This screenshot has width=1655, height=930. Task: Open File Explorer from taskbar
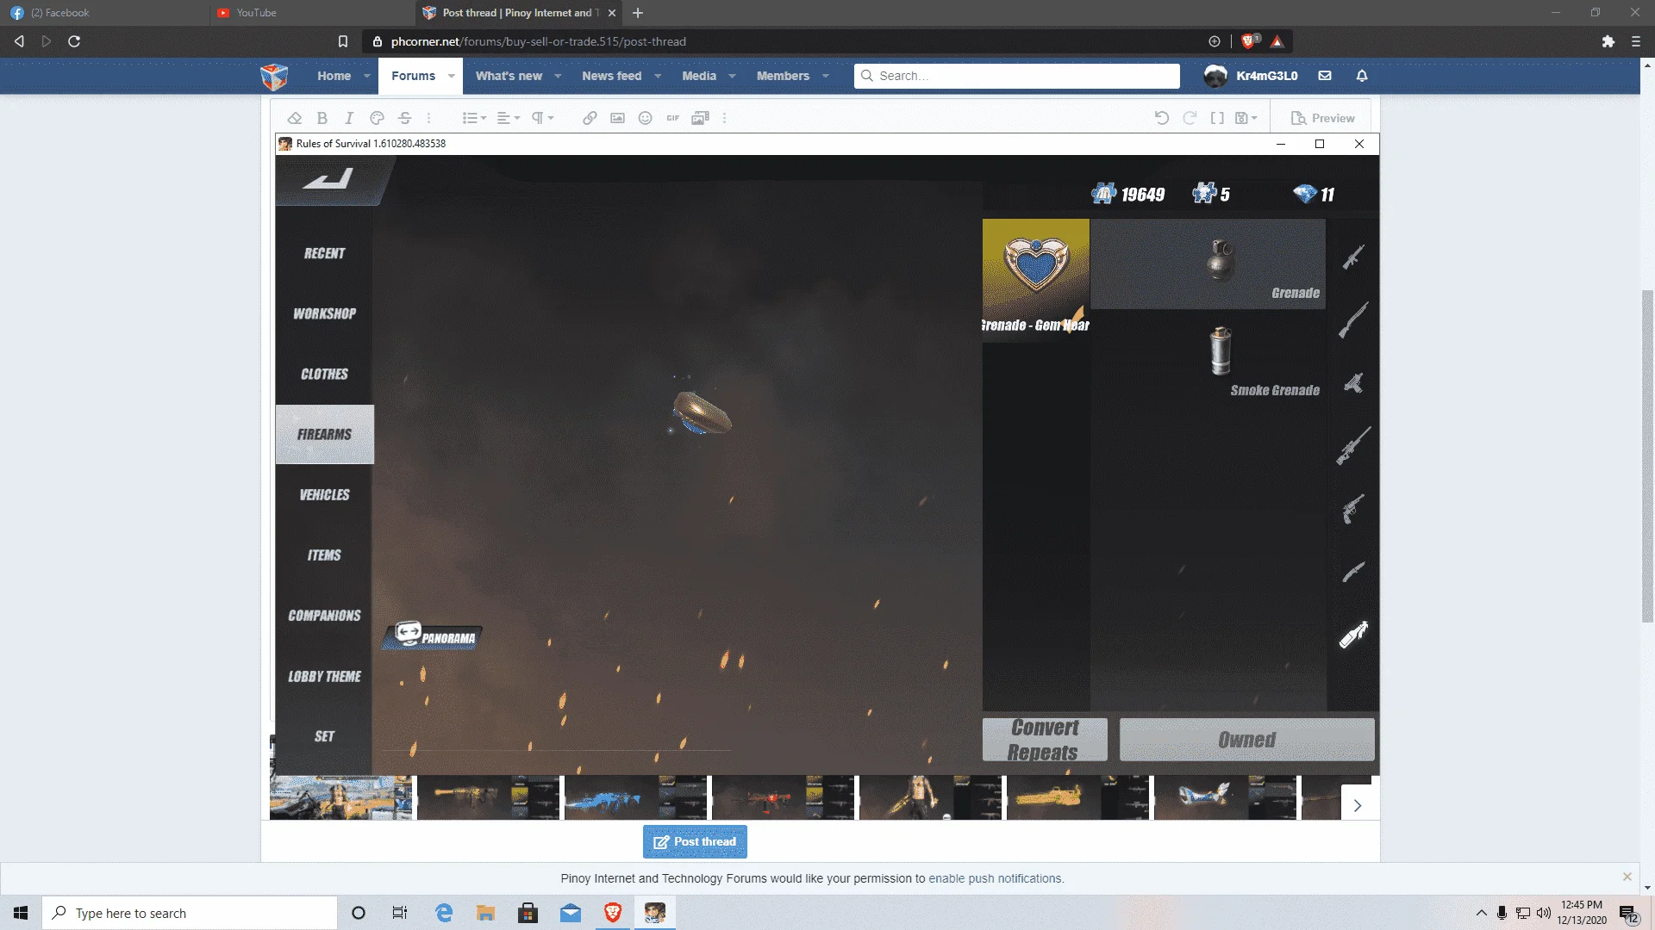[x=486, y=913]
